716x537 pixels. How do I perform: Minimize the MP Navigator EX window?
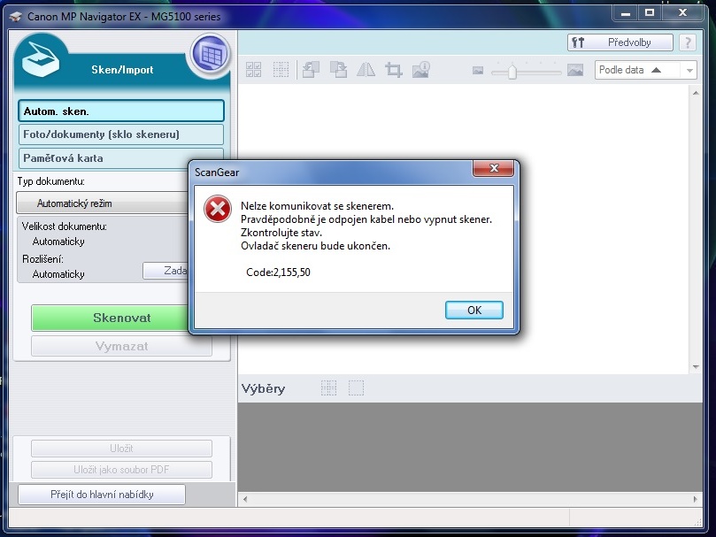626,12
